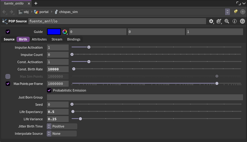Screen dimensions: 247x142
Task: Click the link-pane target circle icon
Action: (x=243, y=12)
